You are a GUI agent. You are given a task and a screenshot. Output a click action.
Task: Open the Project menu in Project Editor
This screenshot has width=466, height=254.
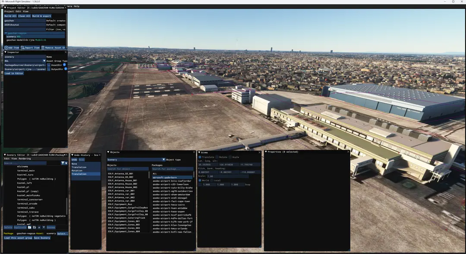coord(9,11)
